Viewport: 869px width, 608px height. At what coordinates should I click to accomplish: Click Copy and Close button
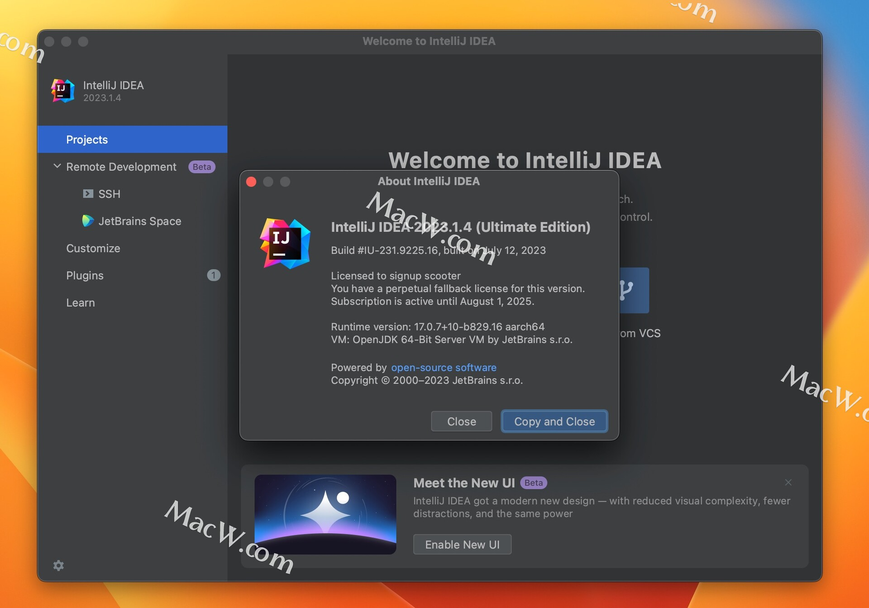pos(554,421)
